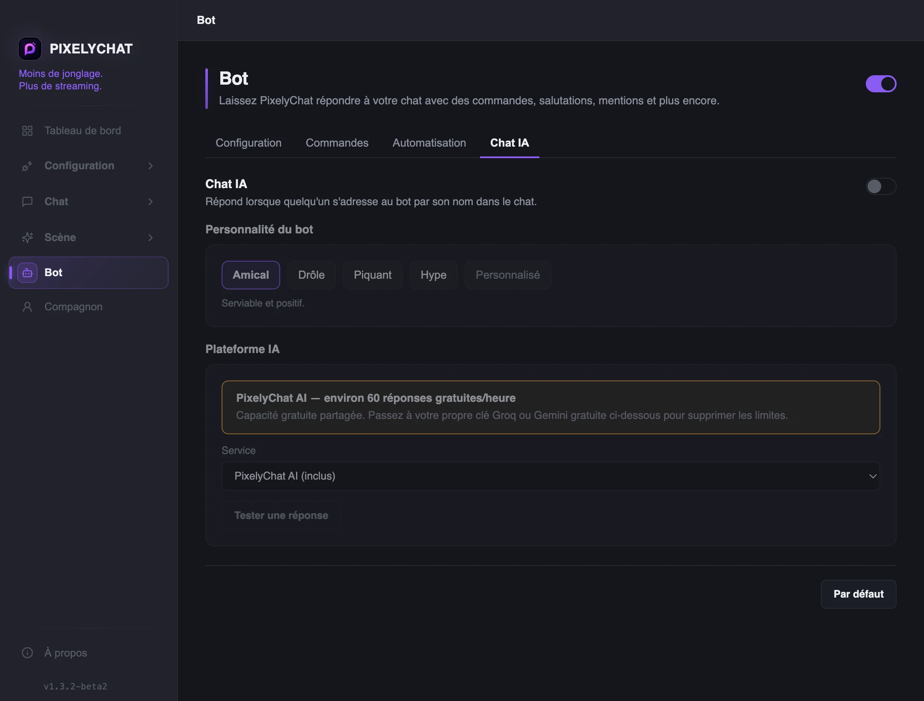Switch to the Automatisation tab

429,143
